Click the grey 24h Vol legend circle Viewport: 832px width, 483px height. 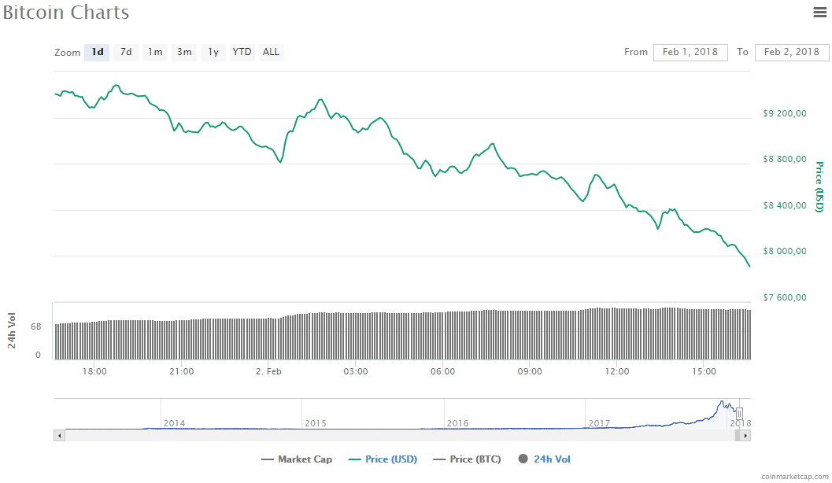point(523,459)
